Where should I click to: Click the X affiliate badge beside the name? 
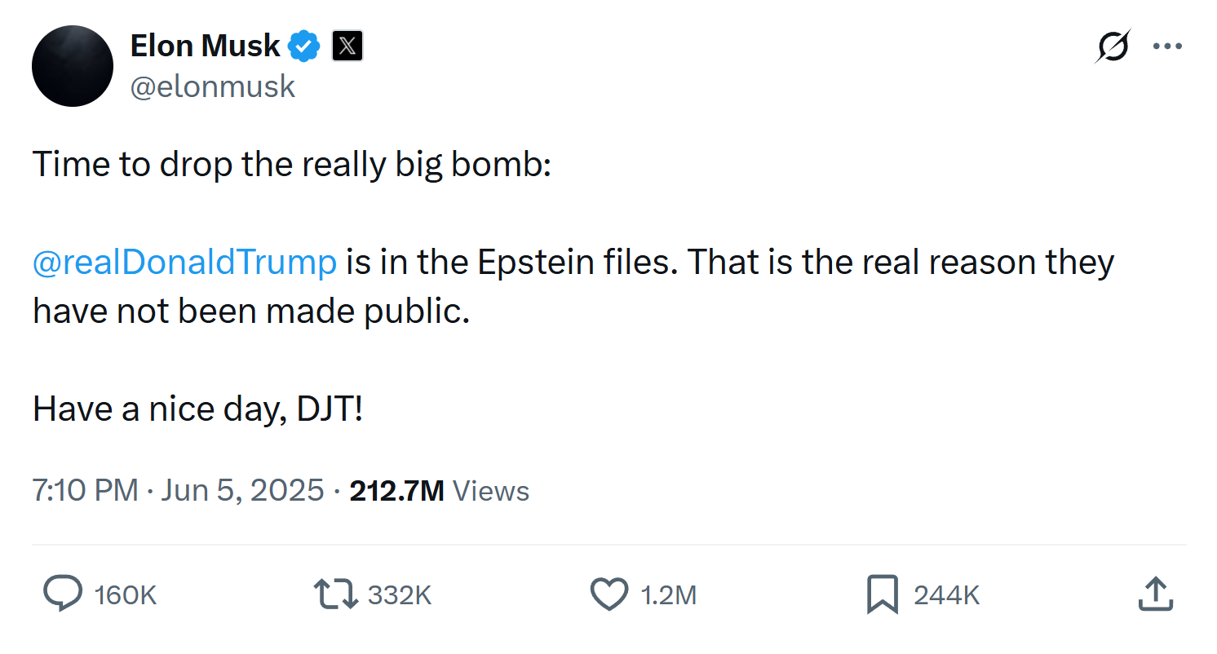[x=347, y=46]
